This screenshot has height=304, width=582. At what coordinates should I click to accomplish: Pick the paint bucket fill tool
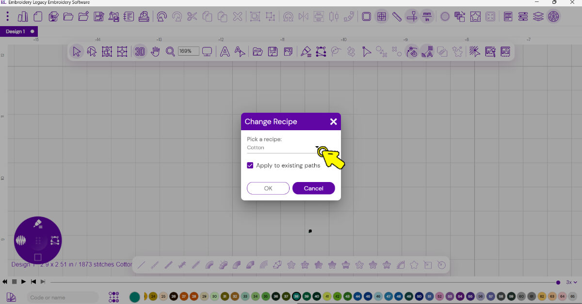[x=306, y=51]
